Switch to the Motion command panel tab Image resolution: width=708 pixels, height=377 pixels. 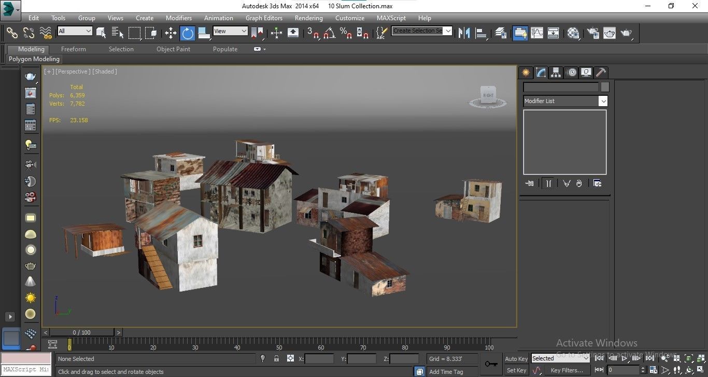pos(571,72)
